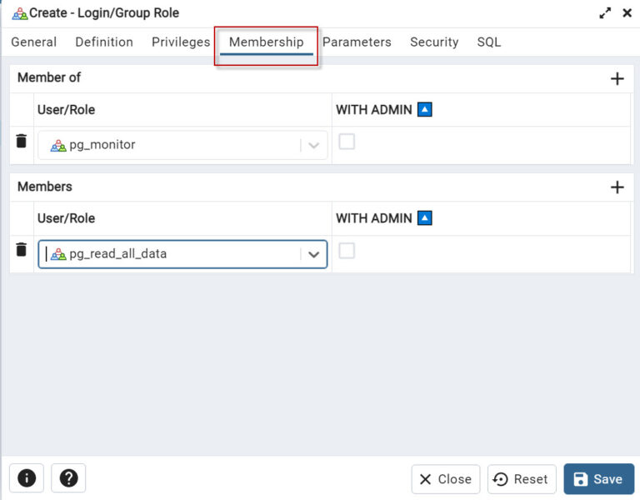Enable WITH ADMIN for pg_read_all_data
The image size is (640, 500).
[x=347, y=251]
